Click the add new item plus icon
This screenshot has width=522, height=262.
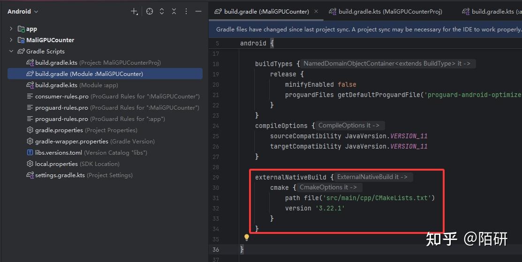tap(134, 12)
